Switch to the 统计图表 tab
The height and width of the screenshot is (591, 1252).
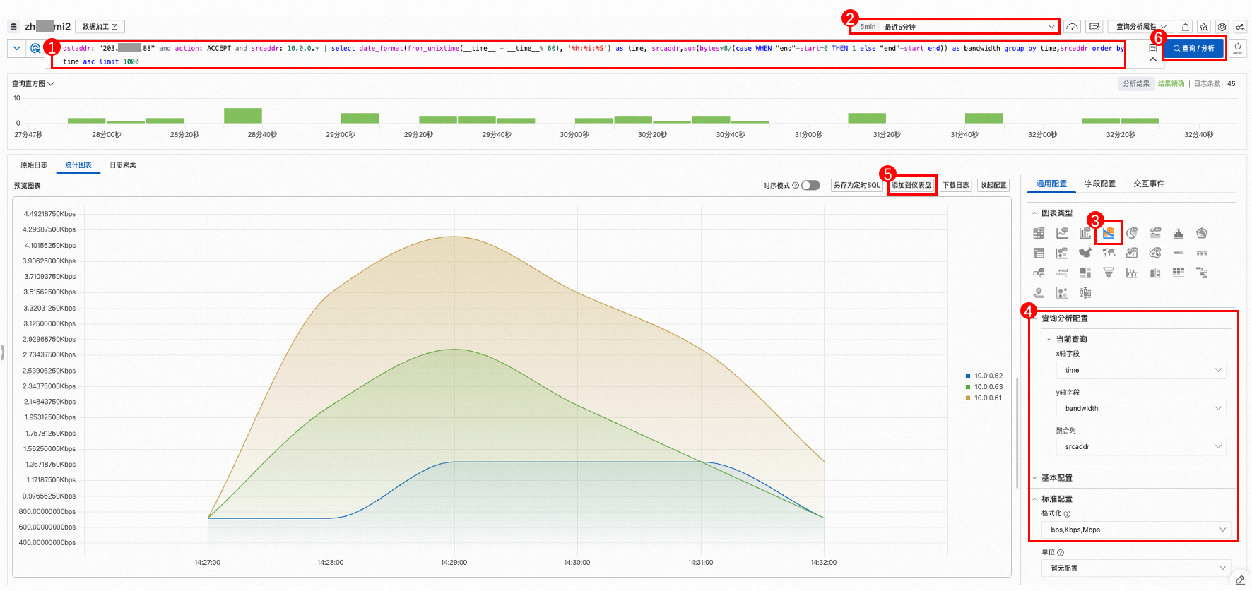(x=78, y=165)
